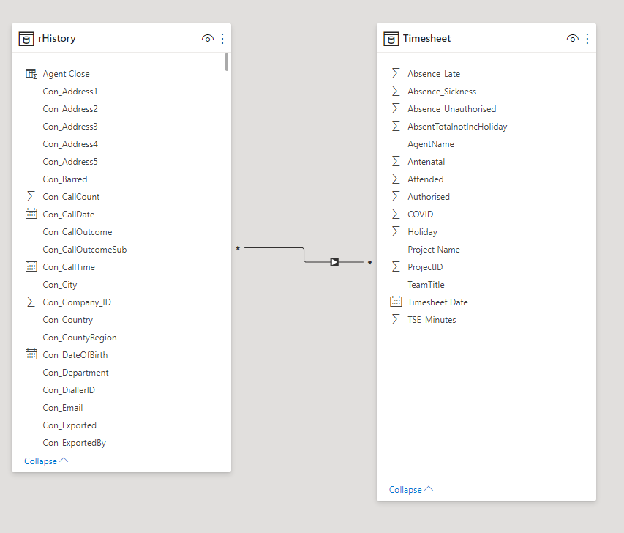Viewport: 624px width, 533px height.
Task: Click sigma icon next to Con_Company_ID
Action: pos(31,302)
